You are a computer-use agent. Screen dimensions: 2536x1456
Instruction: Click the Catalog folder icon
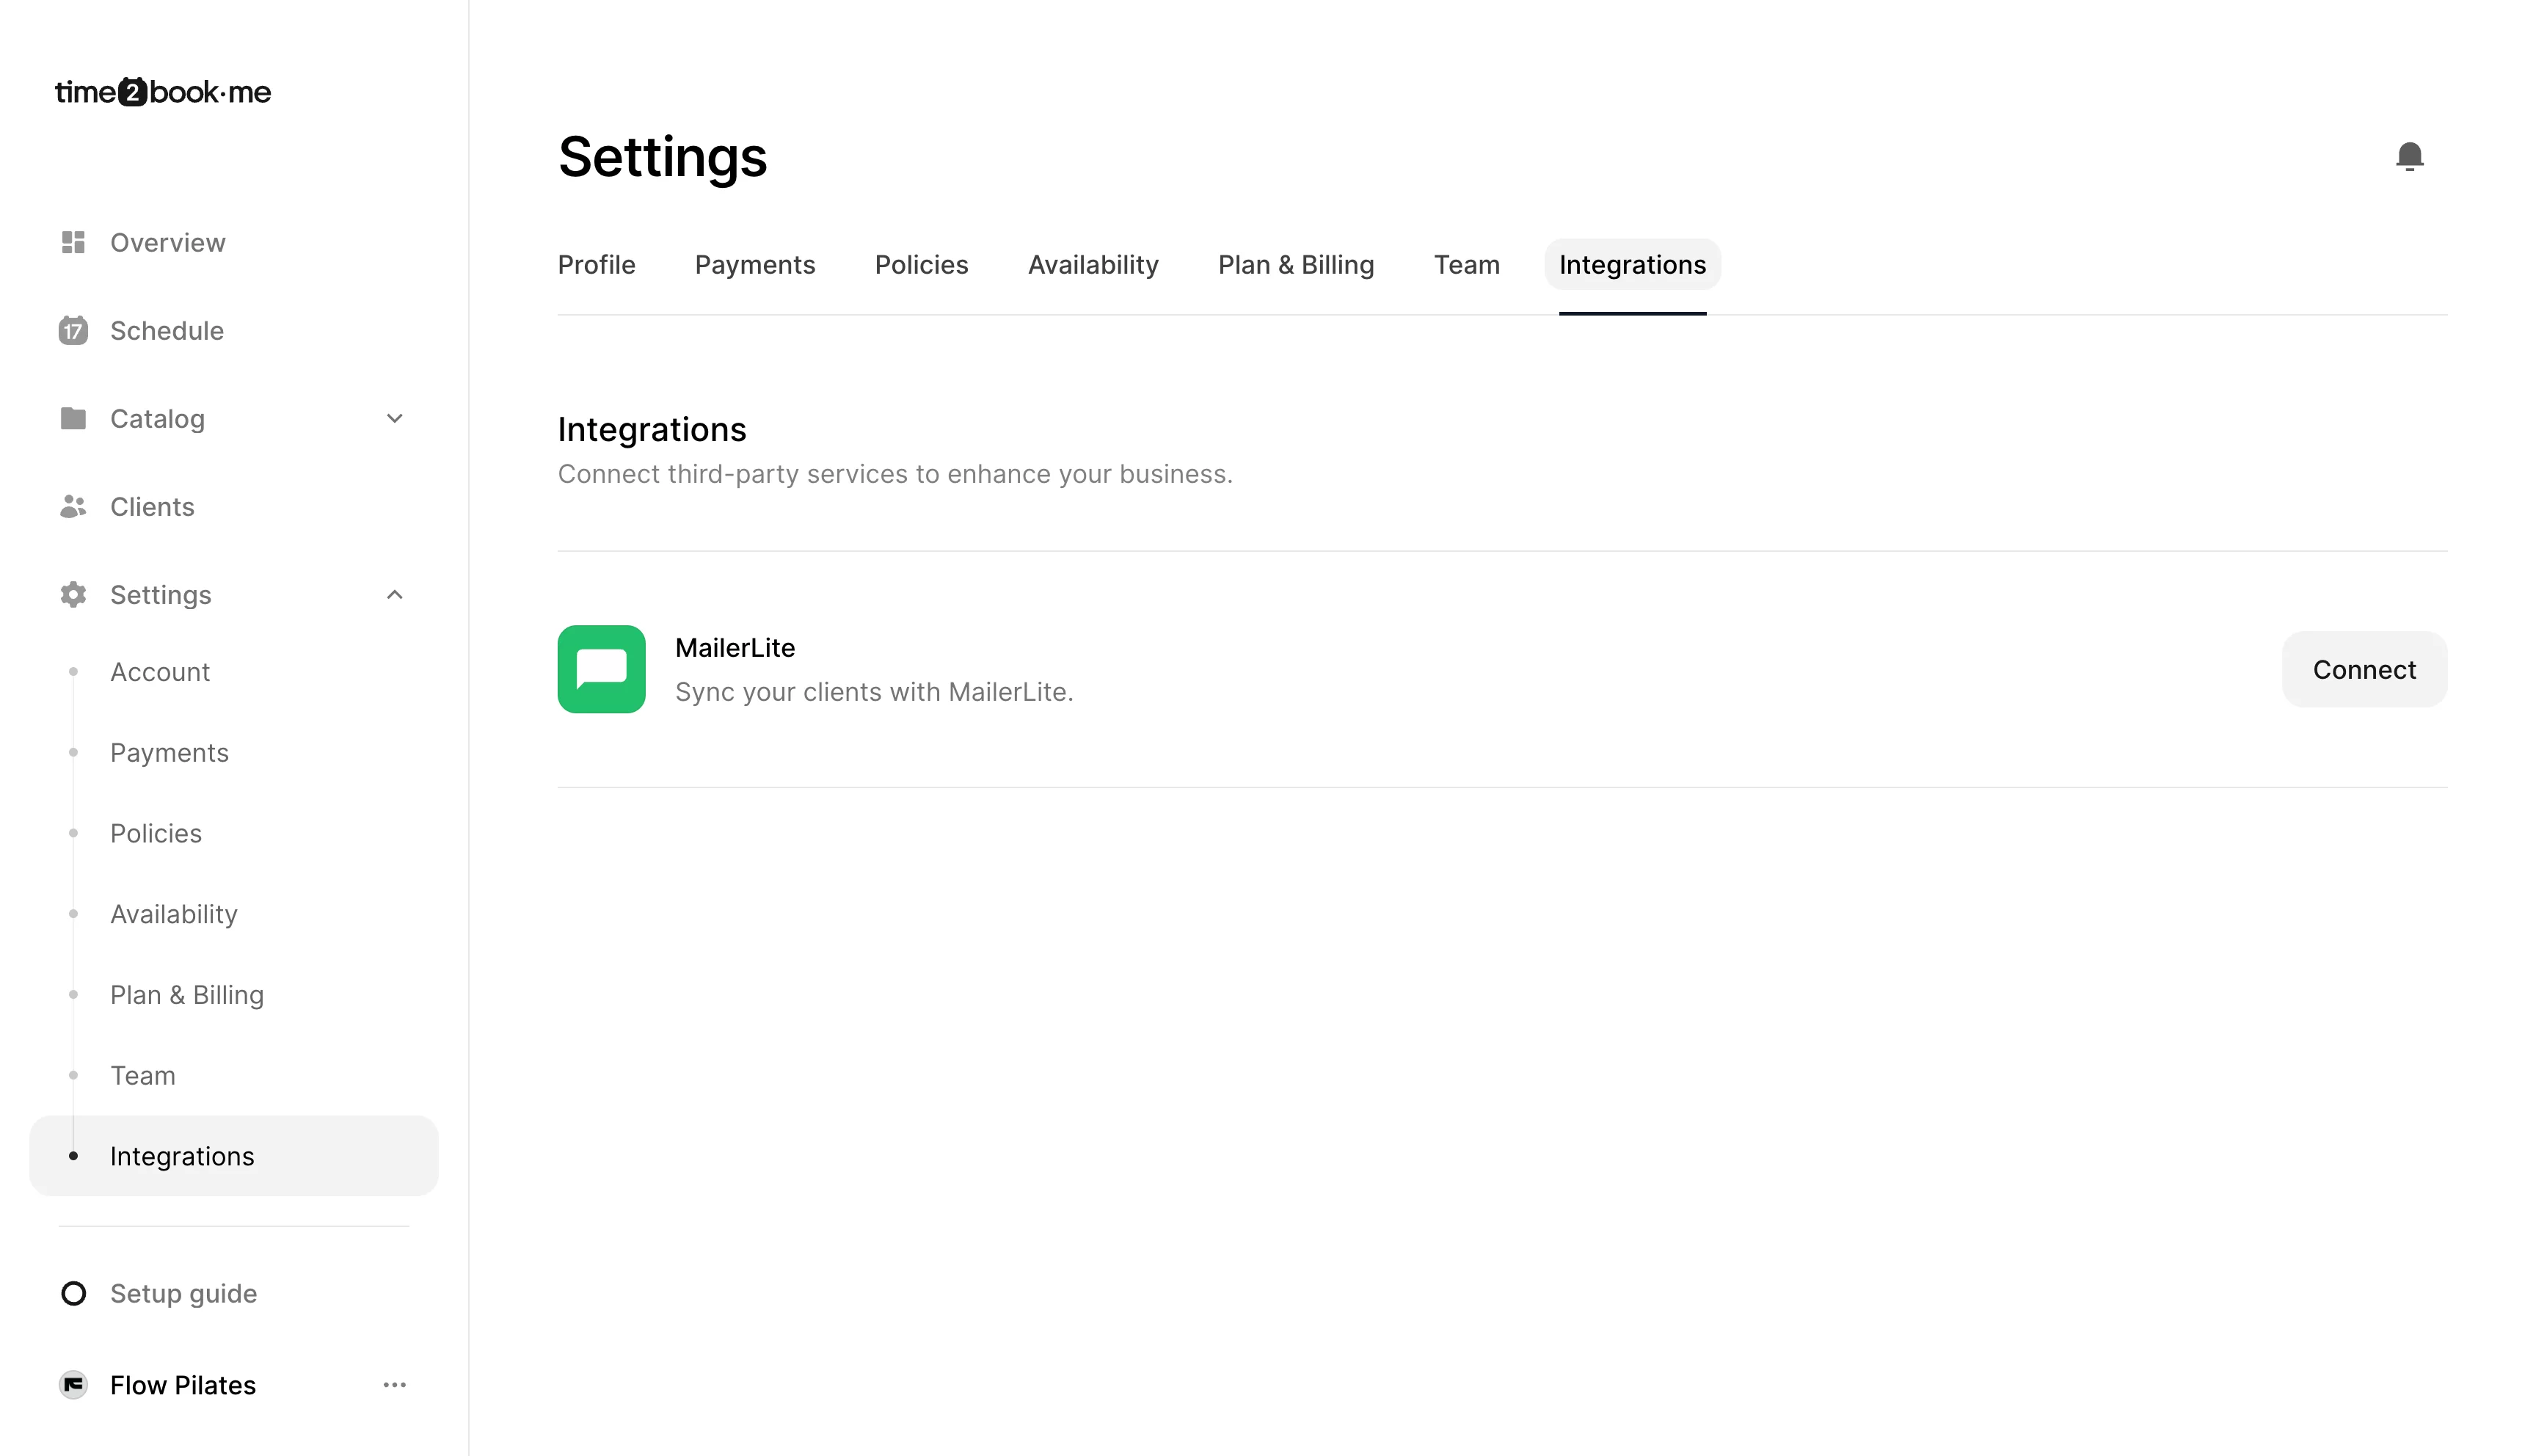(73, 418)
